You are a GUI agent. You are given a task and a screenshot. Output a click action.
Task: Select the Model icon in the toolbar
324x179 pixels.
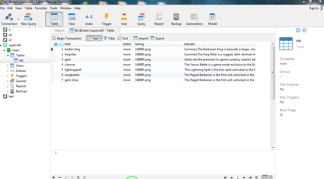click(212, 19)
